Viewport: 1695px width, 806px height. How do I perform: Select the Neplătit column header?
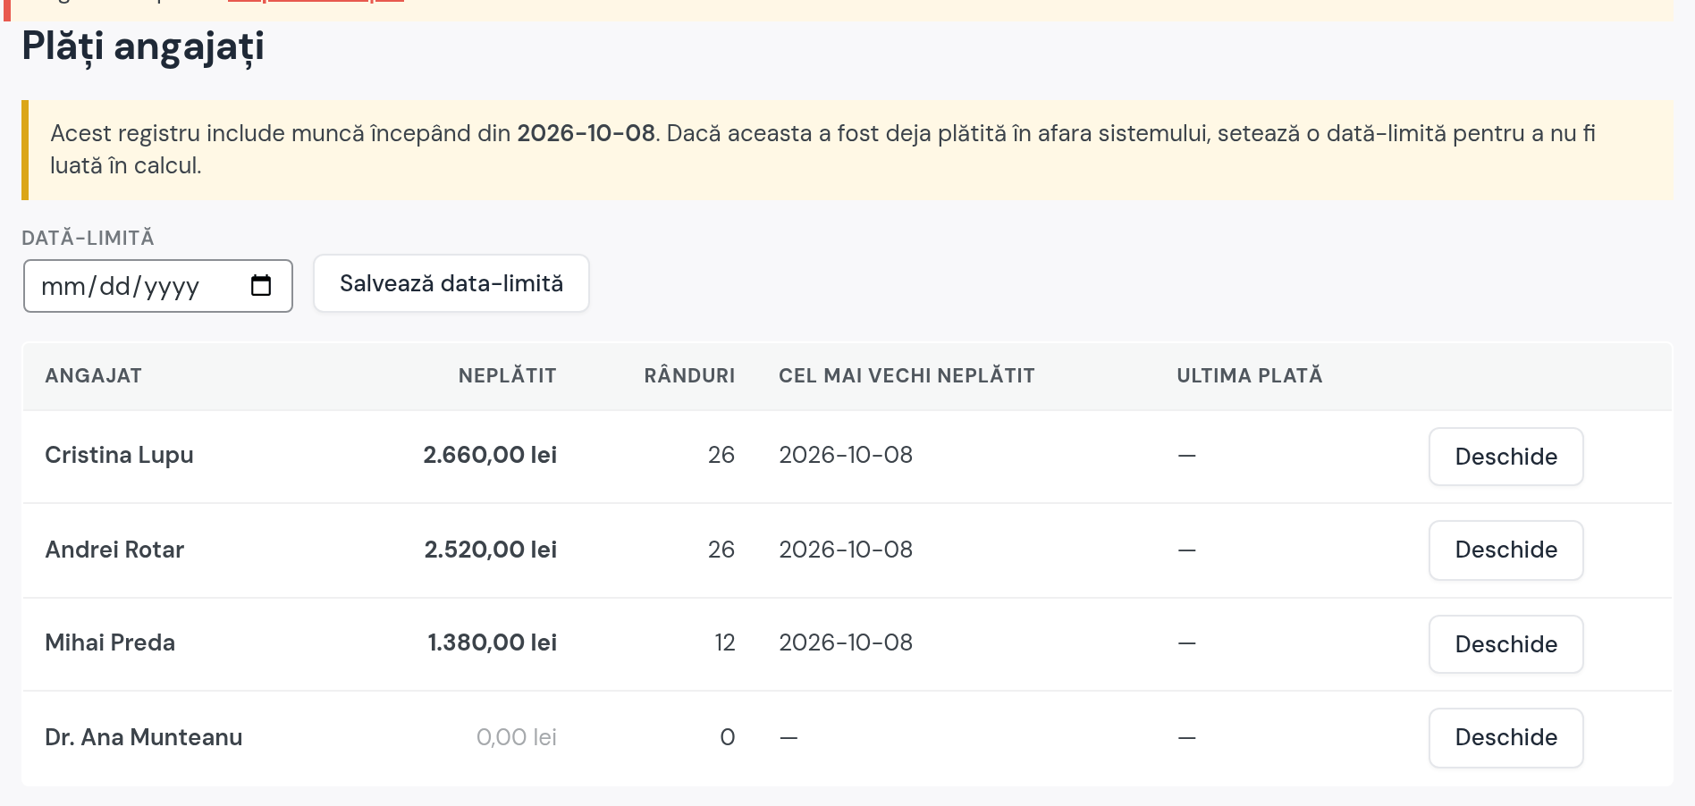click(508, 375)
